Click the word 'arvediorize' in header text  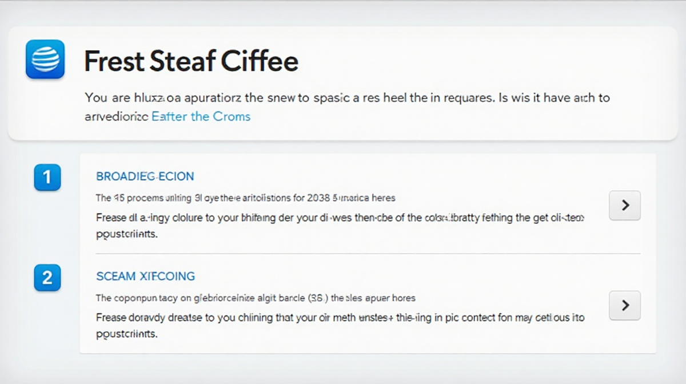click(x=116, y=117)
